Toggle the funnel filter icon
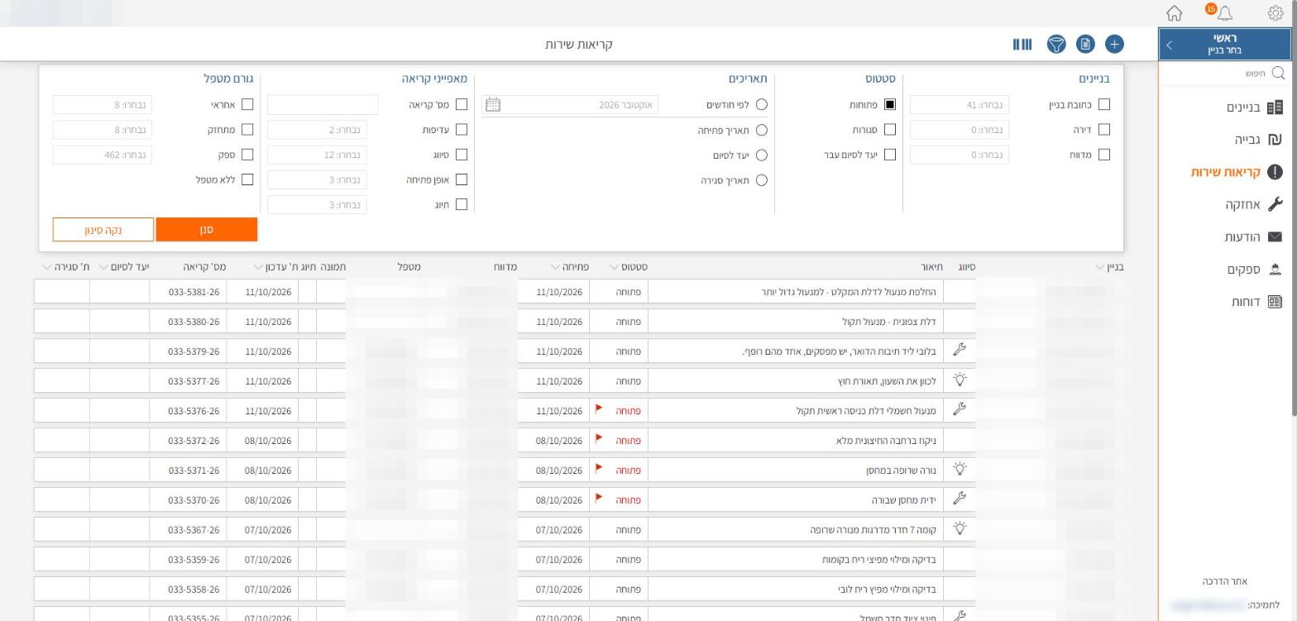Viewport: 1297px width, 621px height. point(1056,44)
